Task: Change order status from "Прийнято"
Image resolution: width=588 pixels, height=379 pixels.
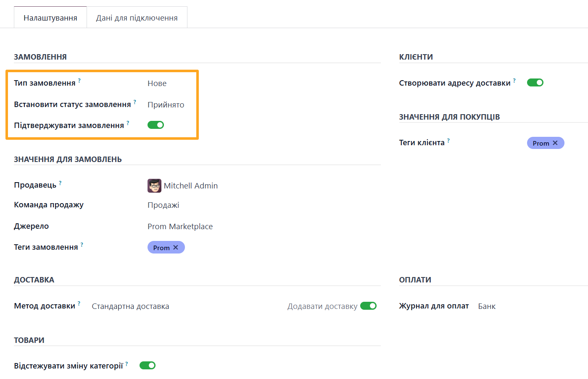Action: [x=166, y=105]
